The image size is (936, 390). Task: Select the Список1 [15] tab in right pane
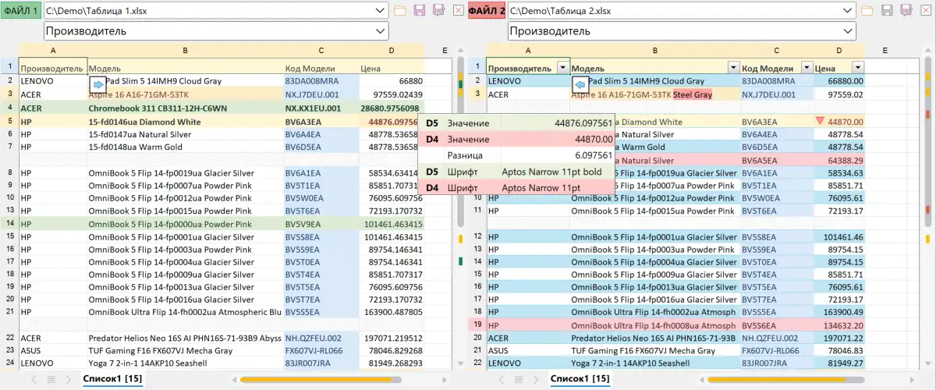(580, 379)
